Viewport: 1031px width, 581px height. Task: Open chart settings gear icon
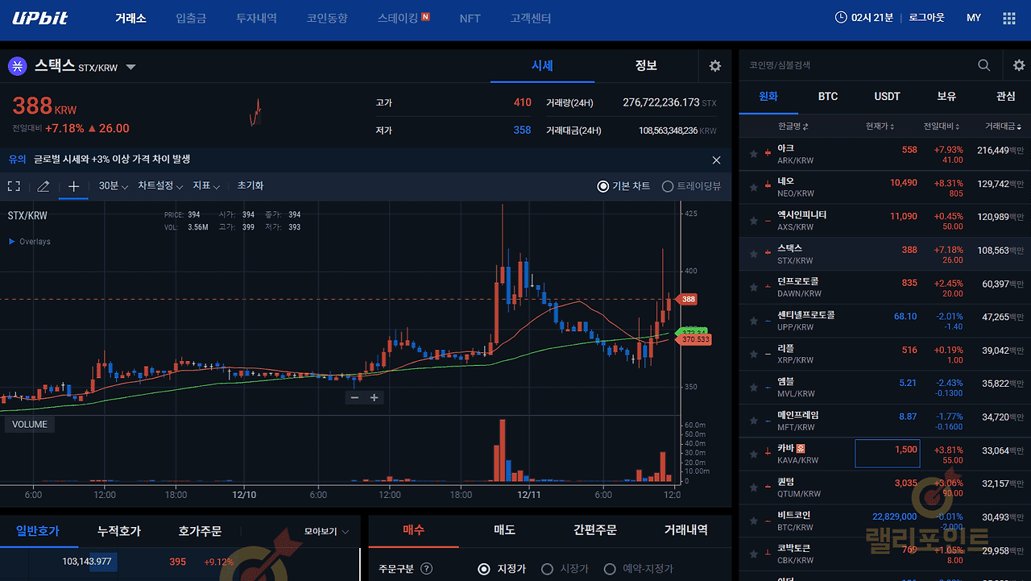714,66
